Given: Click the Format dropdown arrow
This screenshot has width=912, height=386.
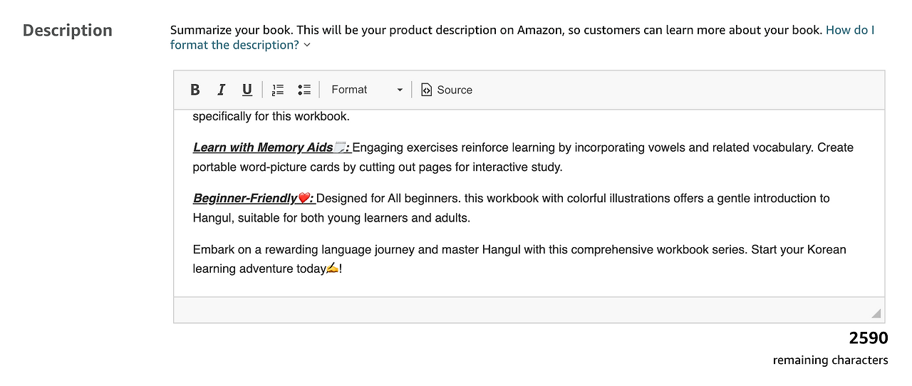Looking at the screenshot, I should 400,90.
